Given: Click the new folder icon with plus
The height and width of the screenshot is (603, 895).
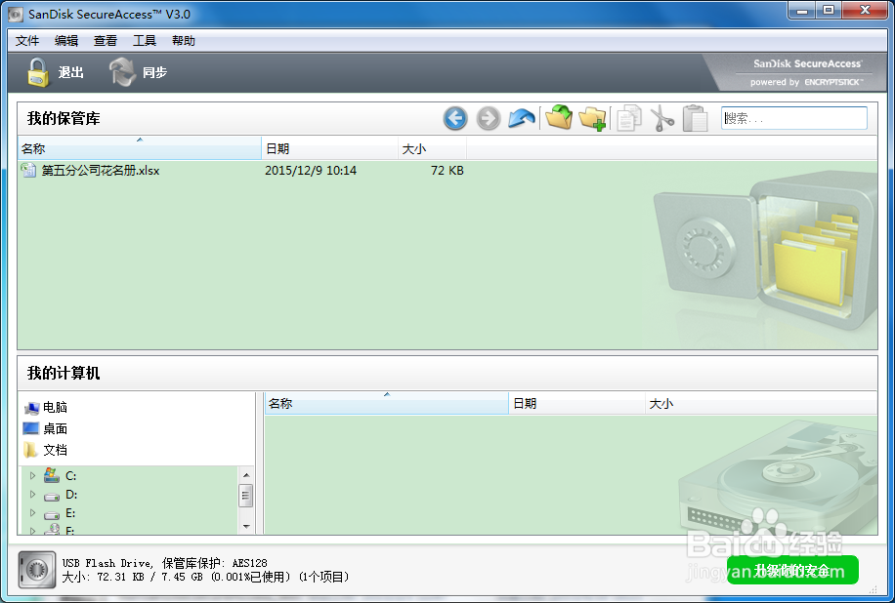Looking at the screenshot, I should click(592, 118).
